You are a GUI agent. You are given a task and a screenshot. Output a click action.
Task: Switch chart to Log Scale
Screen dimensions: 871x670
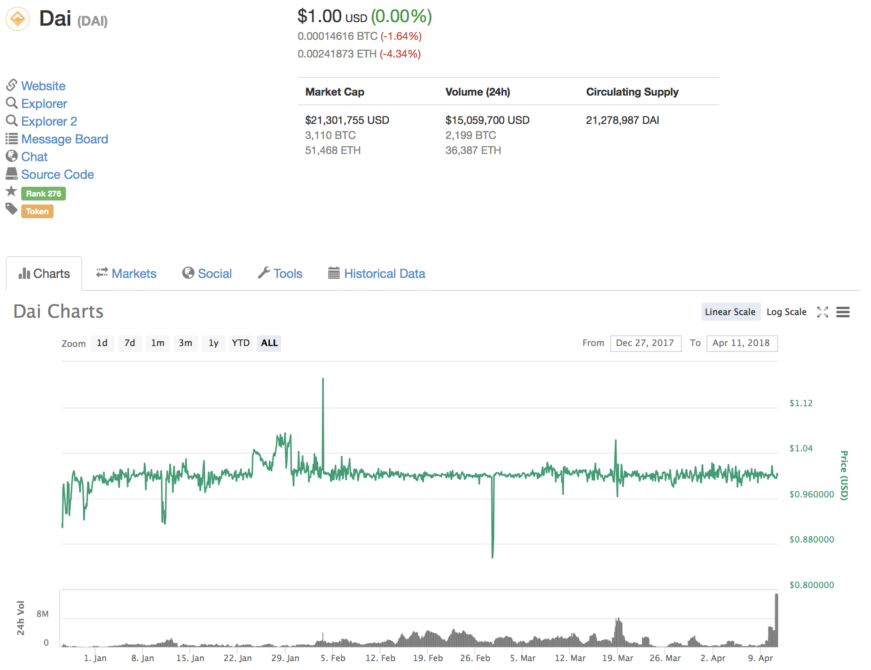pyautogui.click(x=786, y=312)
